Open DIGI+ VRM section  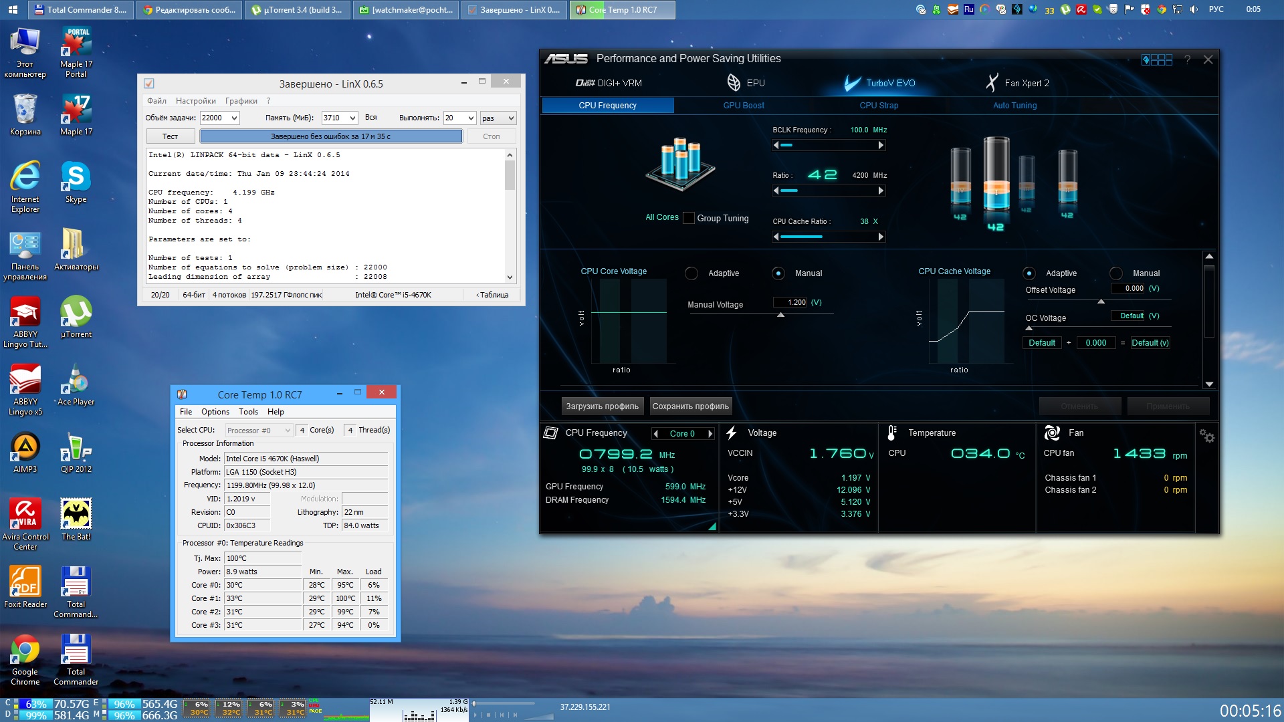click(609, 83)
